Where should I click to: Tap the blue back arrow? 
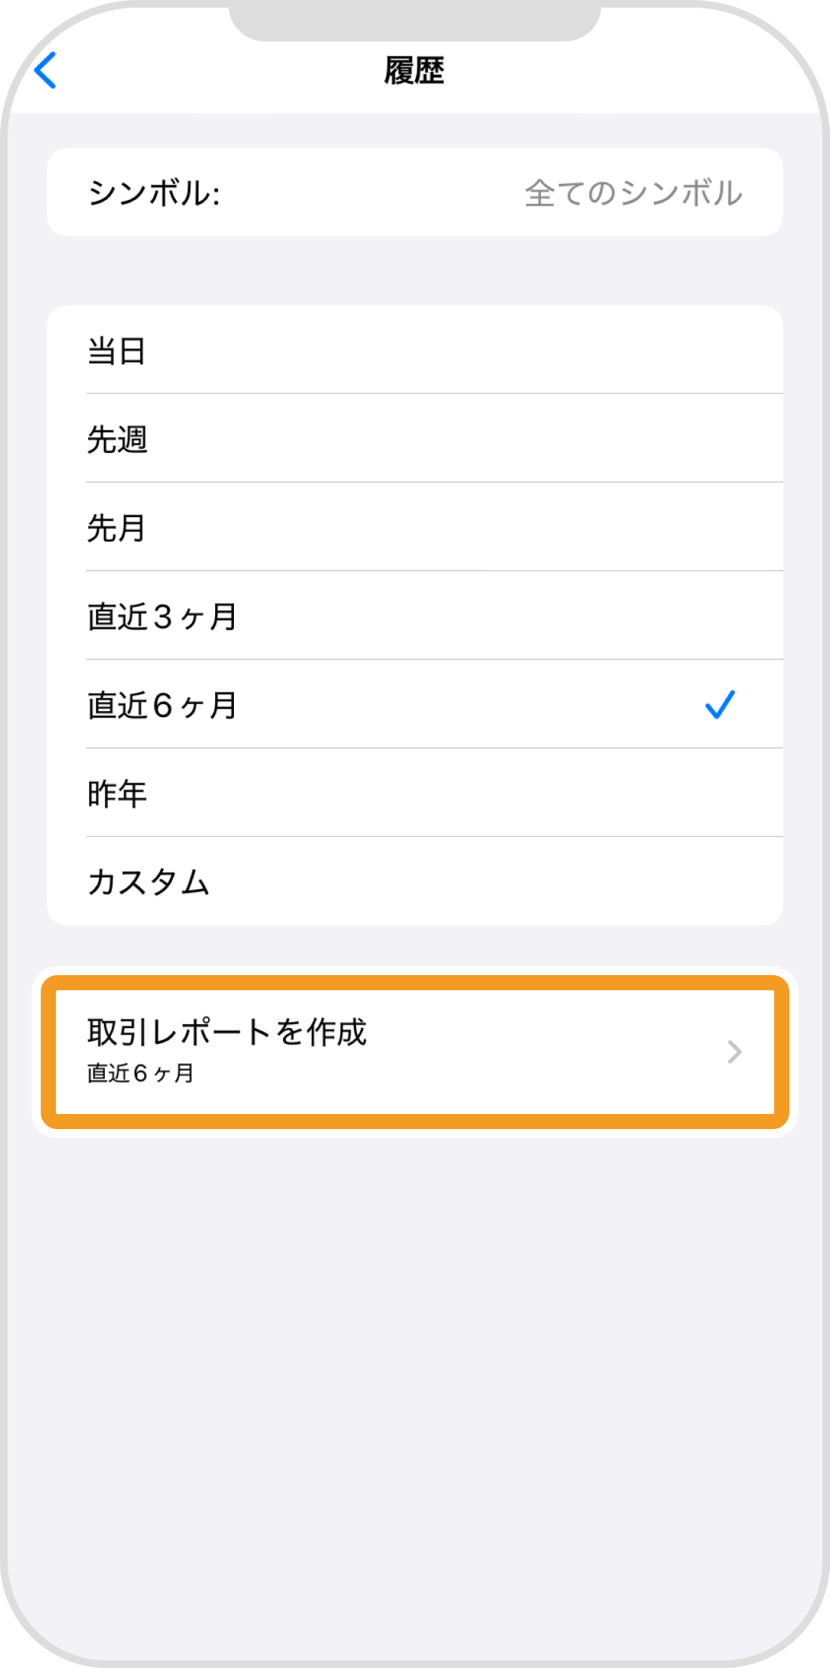pos(46,71)
